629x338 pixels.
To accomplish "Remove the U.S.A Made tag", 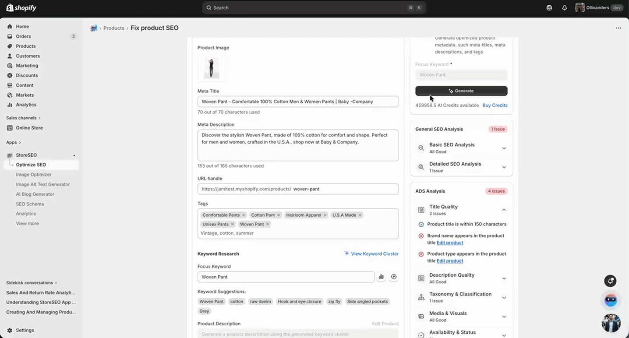I will tap(360, 215).
